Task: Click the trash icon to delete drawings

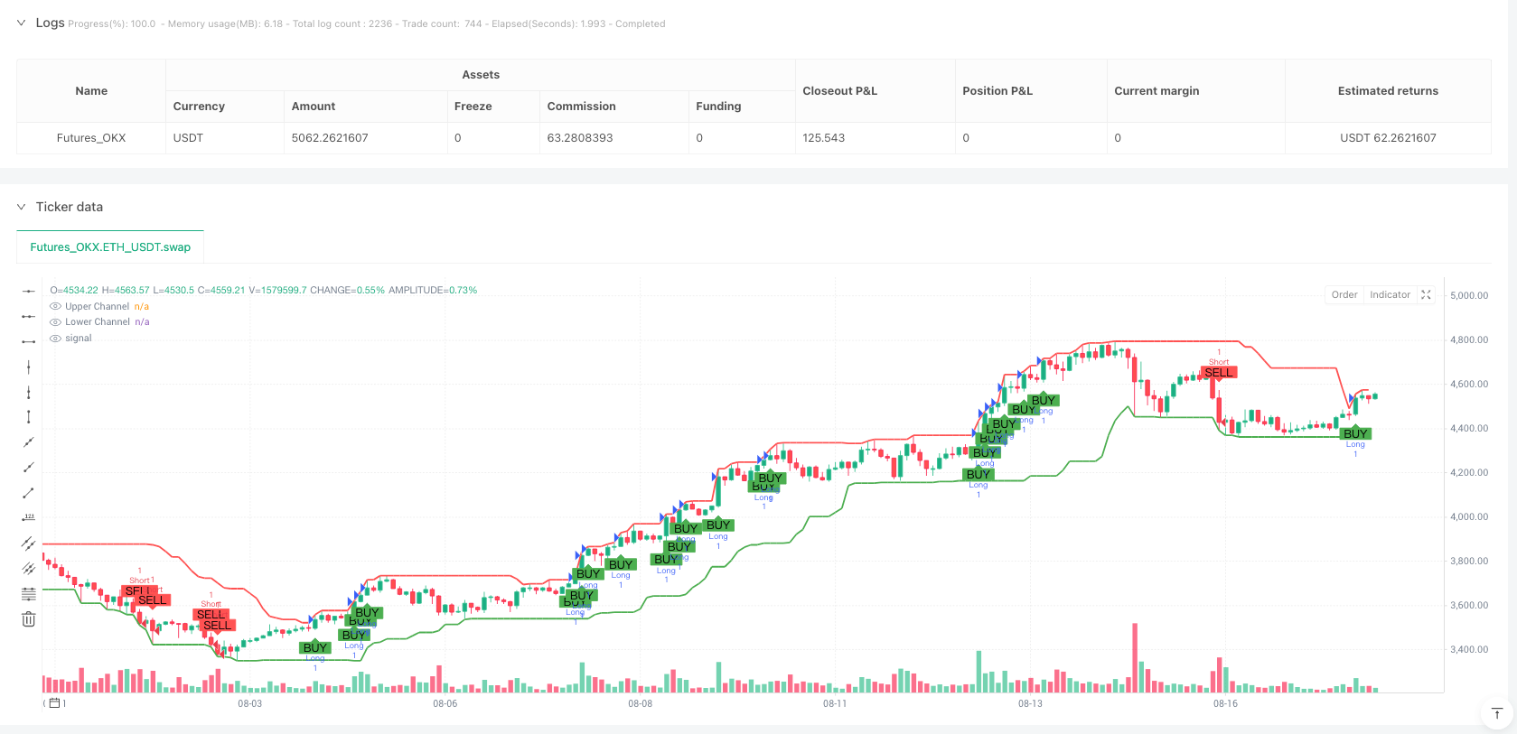Action: 29,619
